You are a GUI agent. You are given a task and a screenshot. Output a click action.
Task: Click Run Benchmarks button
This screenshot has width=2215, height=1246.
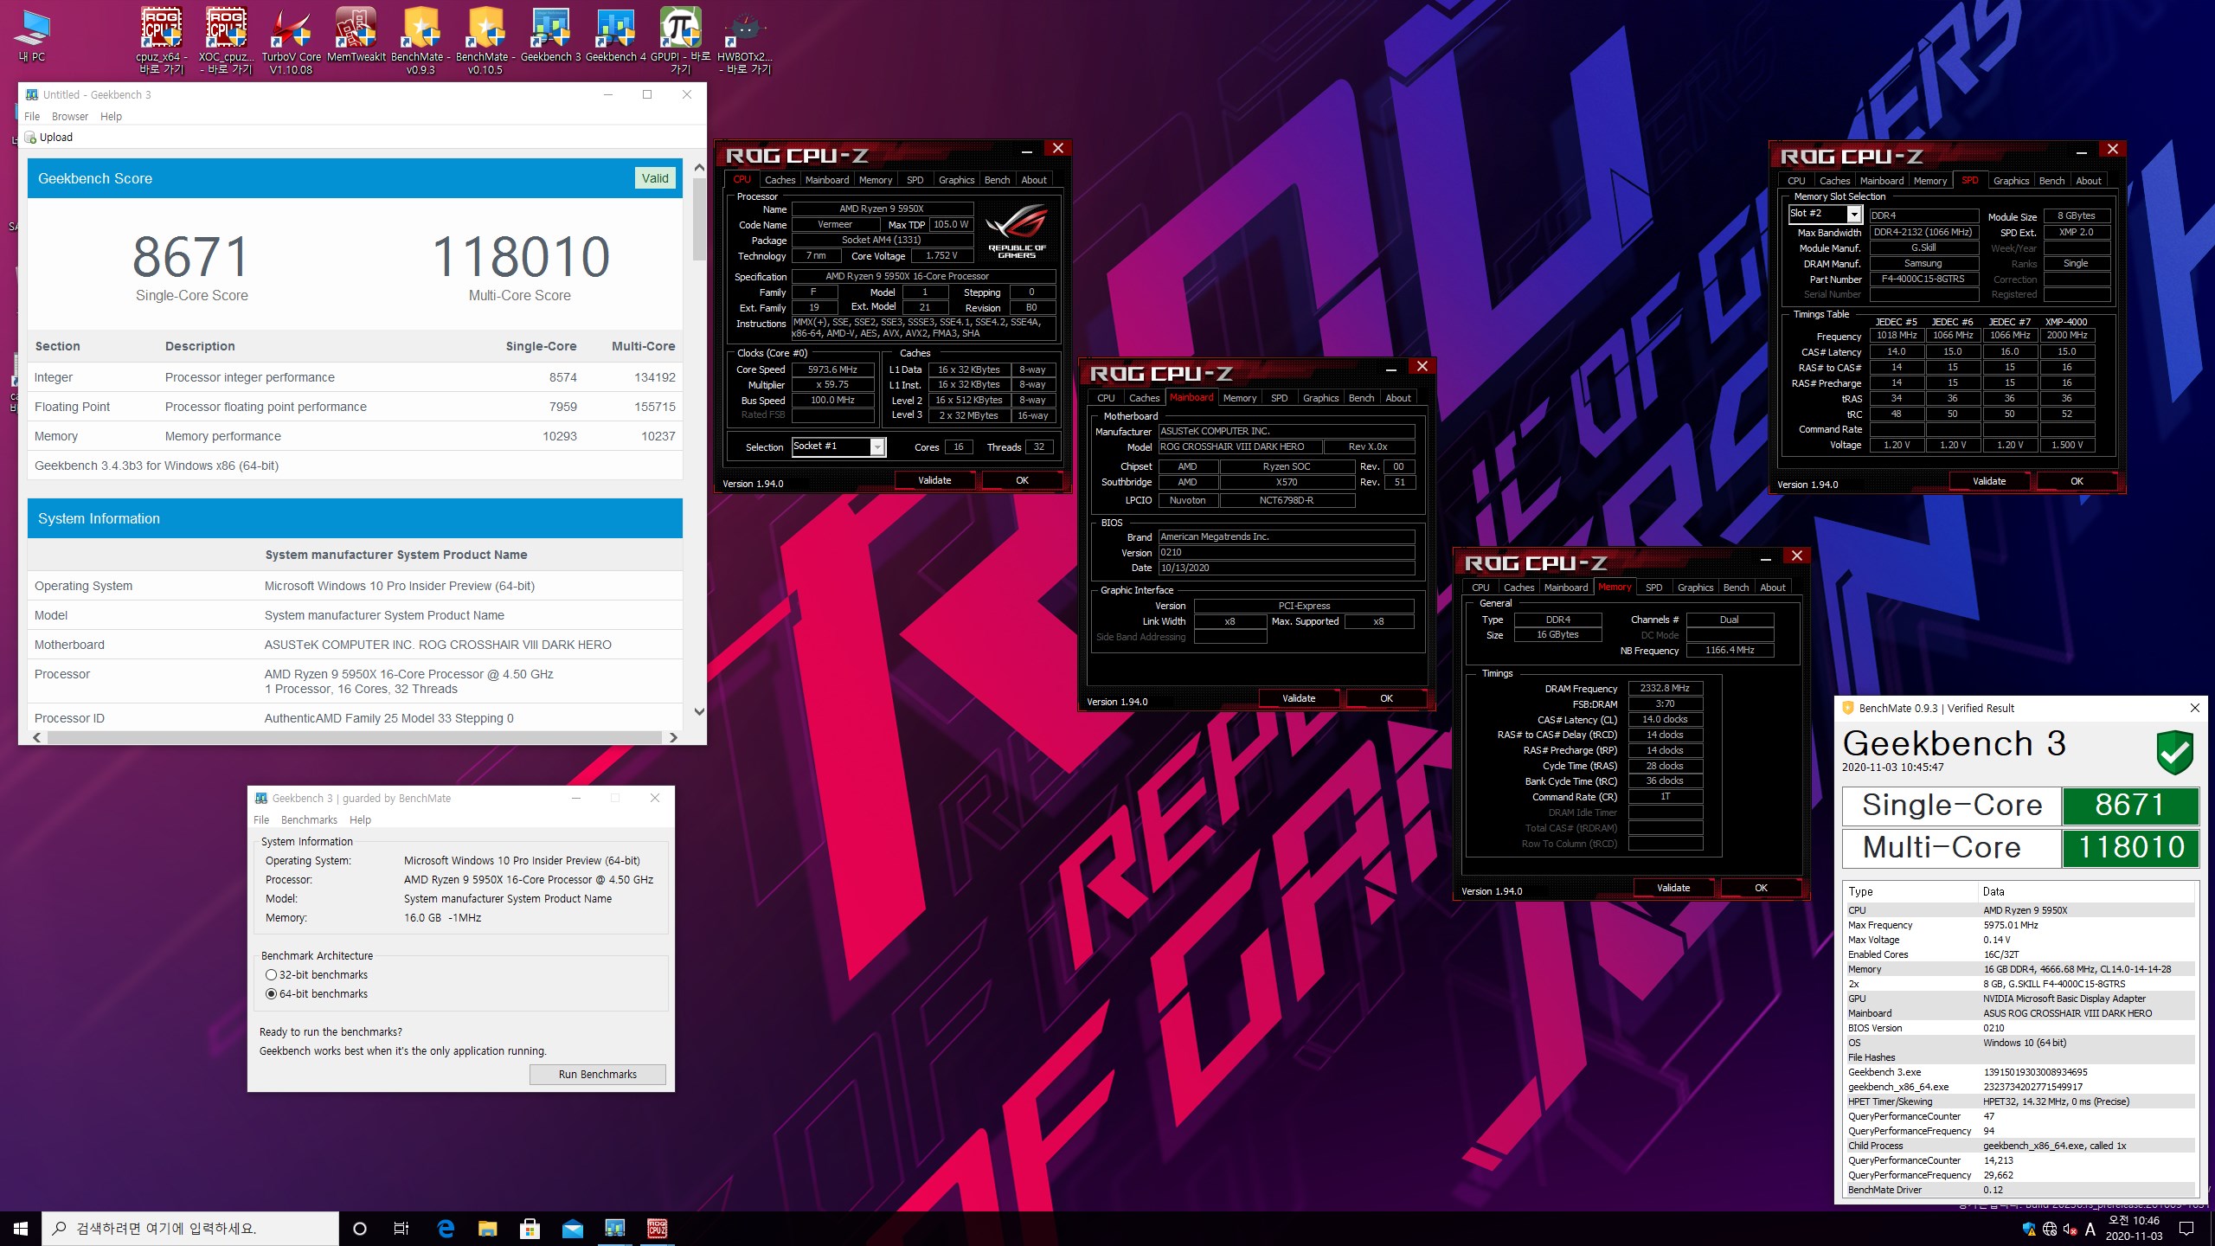[597, 1074]
